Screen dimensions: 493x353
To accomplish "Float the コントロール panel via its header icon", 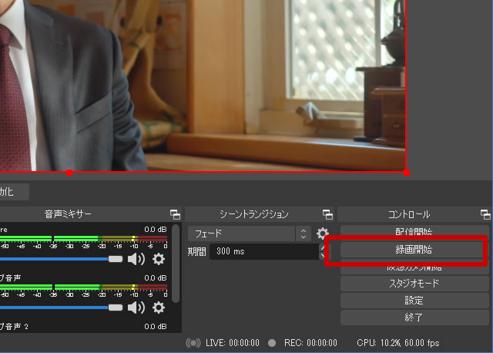I will pyautogui.click(x=485, y=214).
